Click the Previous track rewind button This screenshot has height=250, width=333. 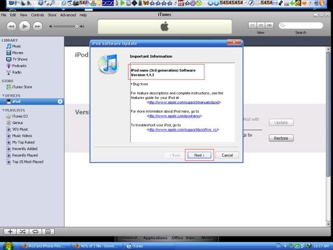(11, 26)
